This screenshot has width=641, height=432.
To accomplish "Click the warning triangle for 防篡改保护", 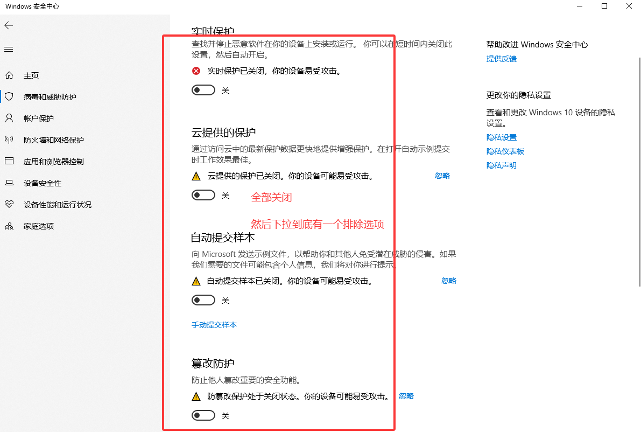I will click(196, 396).
